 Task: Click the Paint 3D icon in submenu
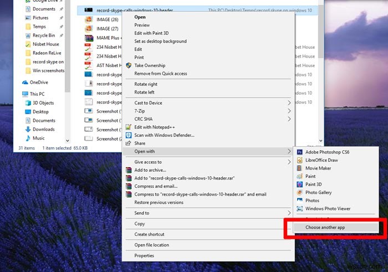(x=299, y=184)
